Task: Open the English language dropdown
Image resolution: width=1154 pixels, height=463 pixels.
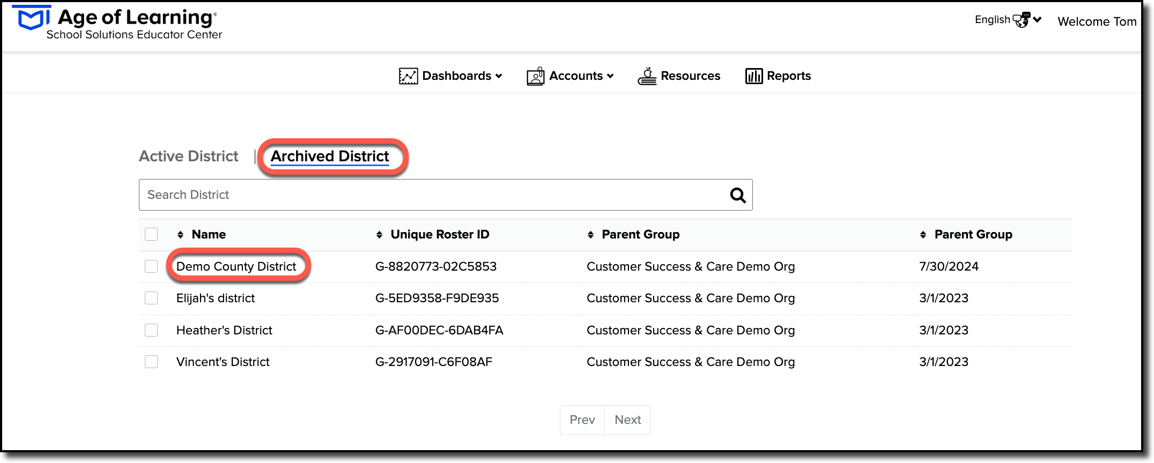Action: click(1008, 20)
